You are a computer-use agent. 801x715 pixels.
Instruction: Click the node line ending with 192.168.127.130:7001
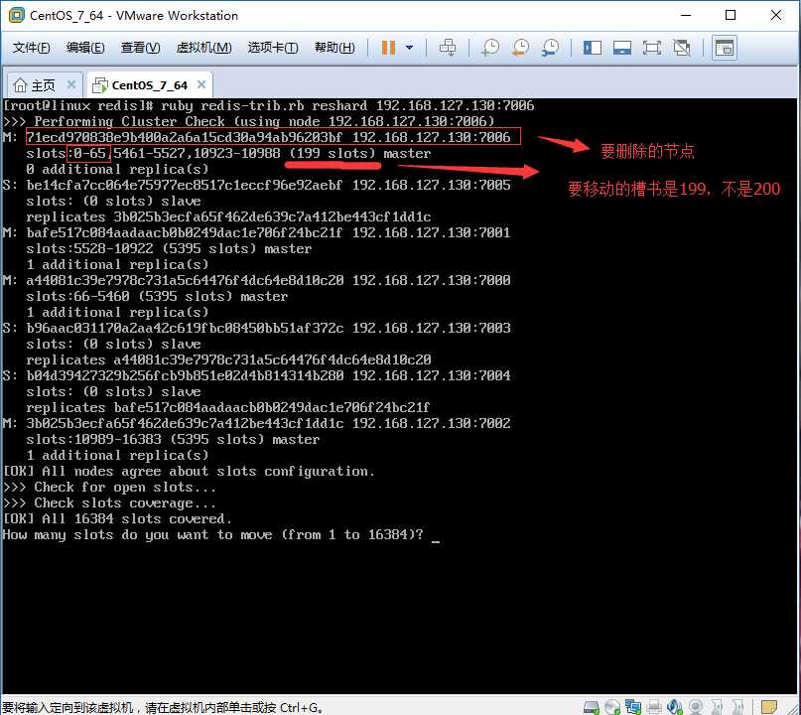pyautogui.click(x=256, y=232)
